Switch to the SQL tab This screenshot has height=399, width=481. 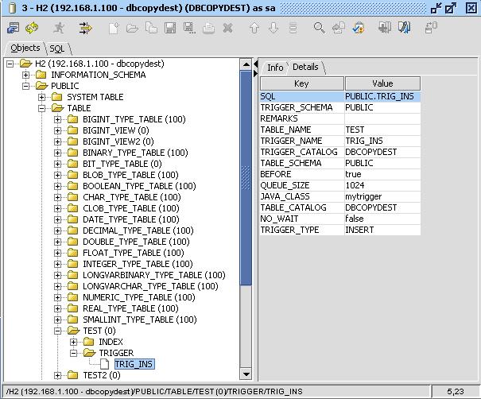(x=56, y=48)
